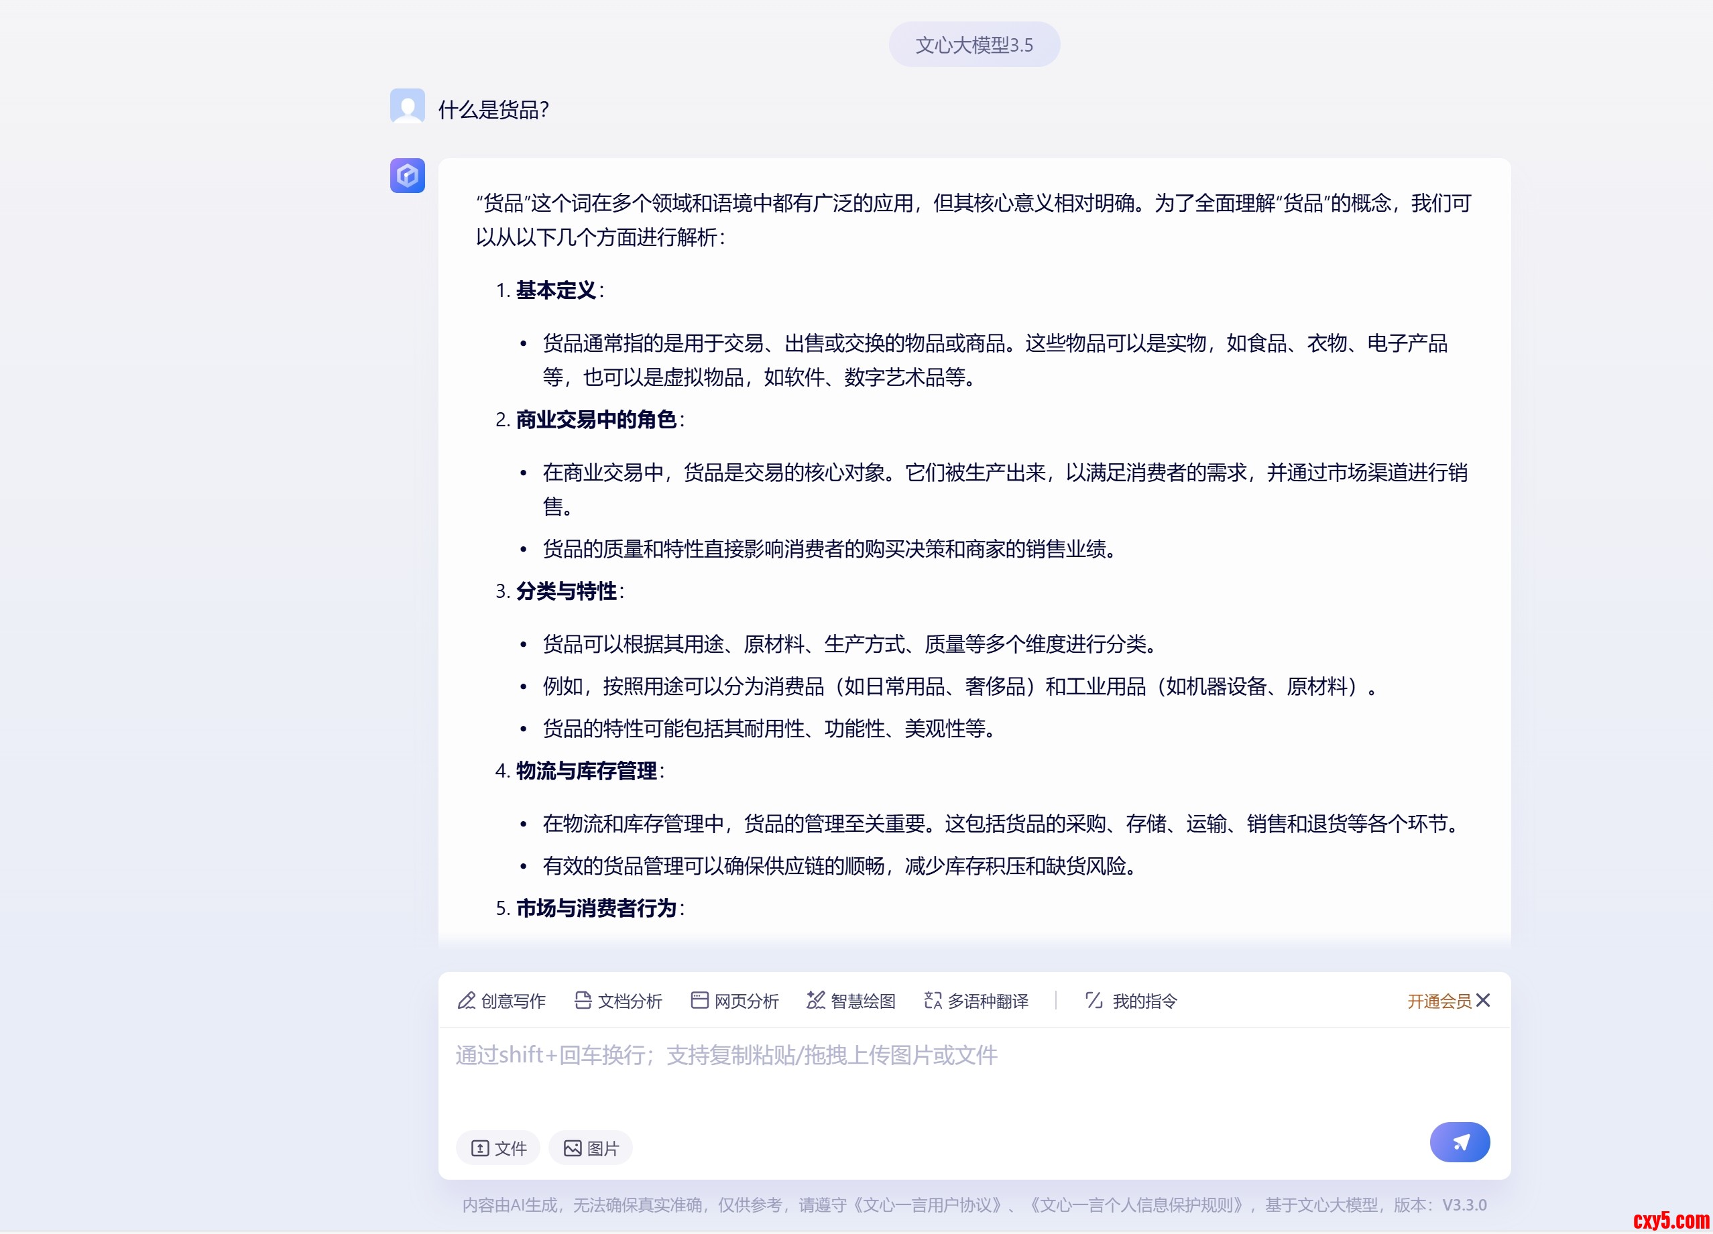Upload a file with 文件 button
Screen dimensions: 1713x1234
(497, 1148)
